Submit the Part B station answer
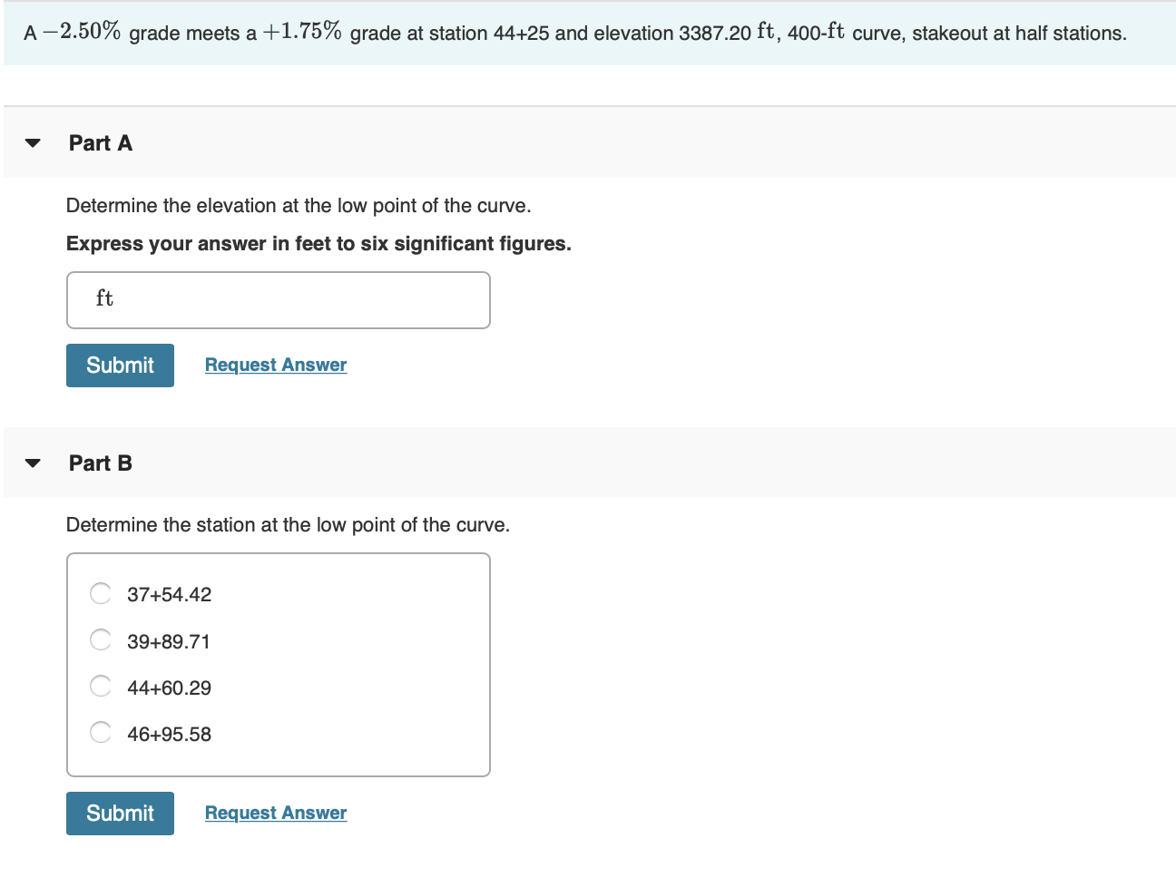Screen dimensions: 1176x887 119,813
